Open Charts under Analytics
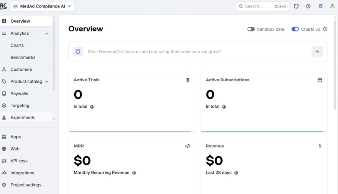Viewport: 338px width, 194px height. coord(17,45)
